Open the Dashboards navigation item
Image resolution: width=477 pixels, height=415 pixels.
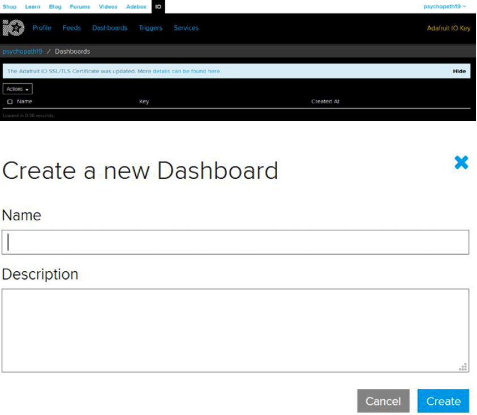click(x=110, y=28)
